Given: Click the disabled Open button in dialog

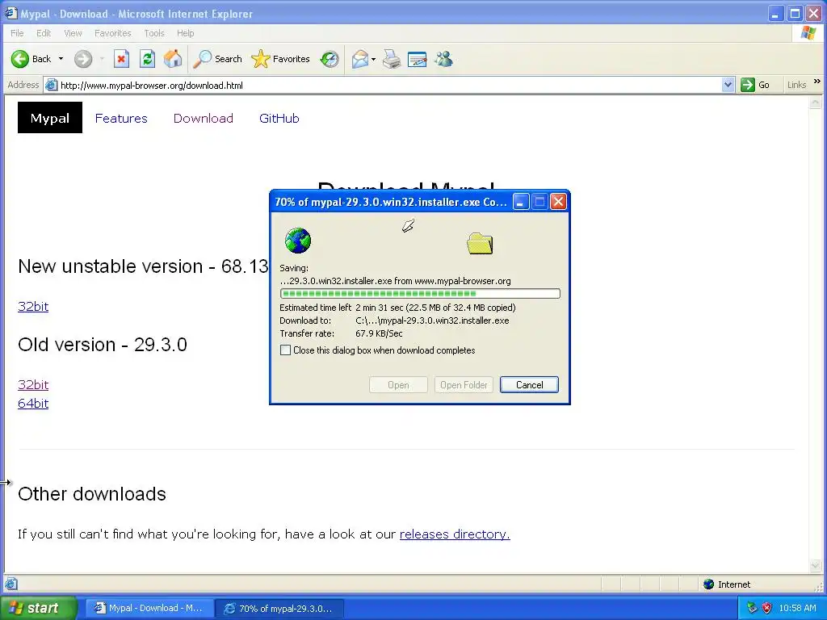Looking at the screenshot, I should coord(398,385).
